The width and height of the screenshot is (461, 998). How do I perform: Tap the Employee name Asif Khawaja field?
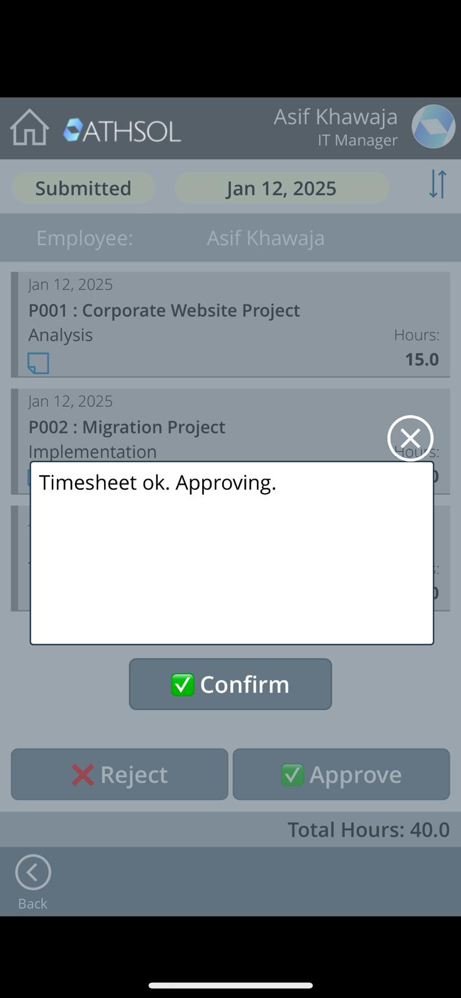[266, 238]
